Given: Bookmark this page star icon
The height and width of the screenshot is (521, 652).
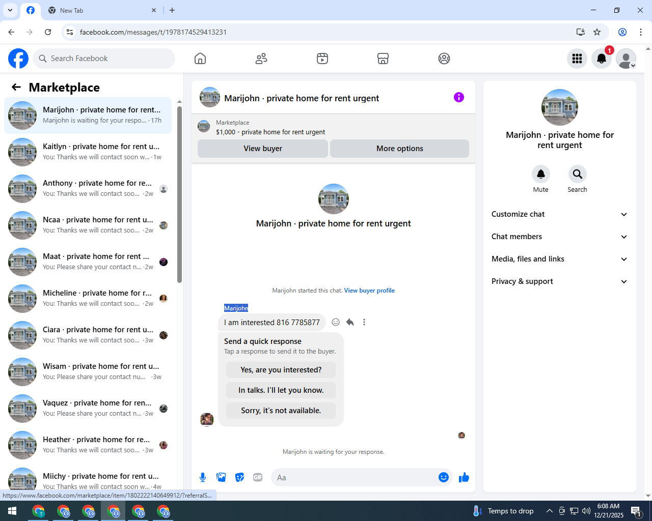Looking at the screenshot, I should pyautogui.click(x=597, y=32).
